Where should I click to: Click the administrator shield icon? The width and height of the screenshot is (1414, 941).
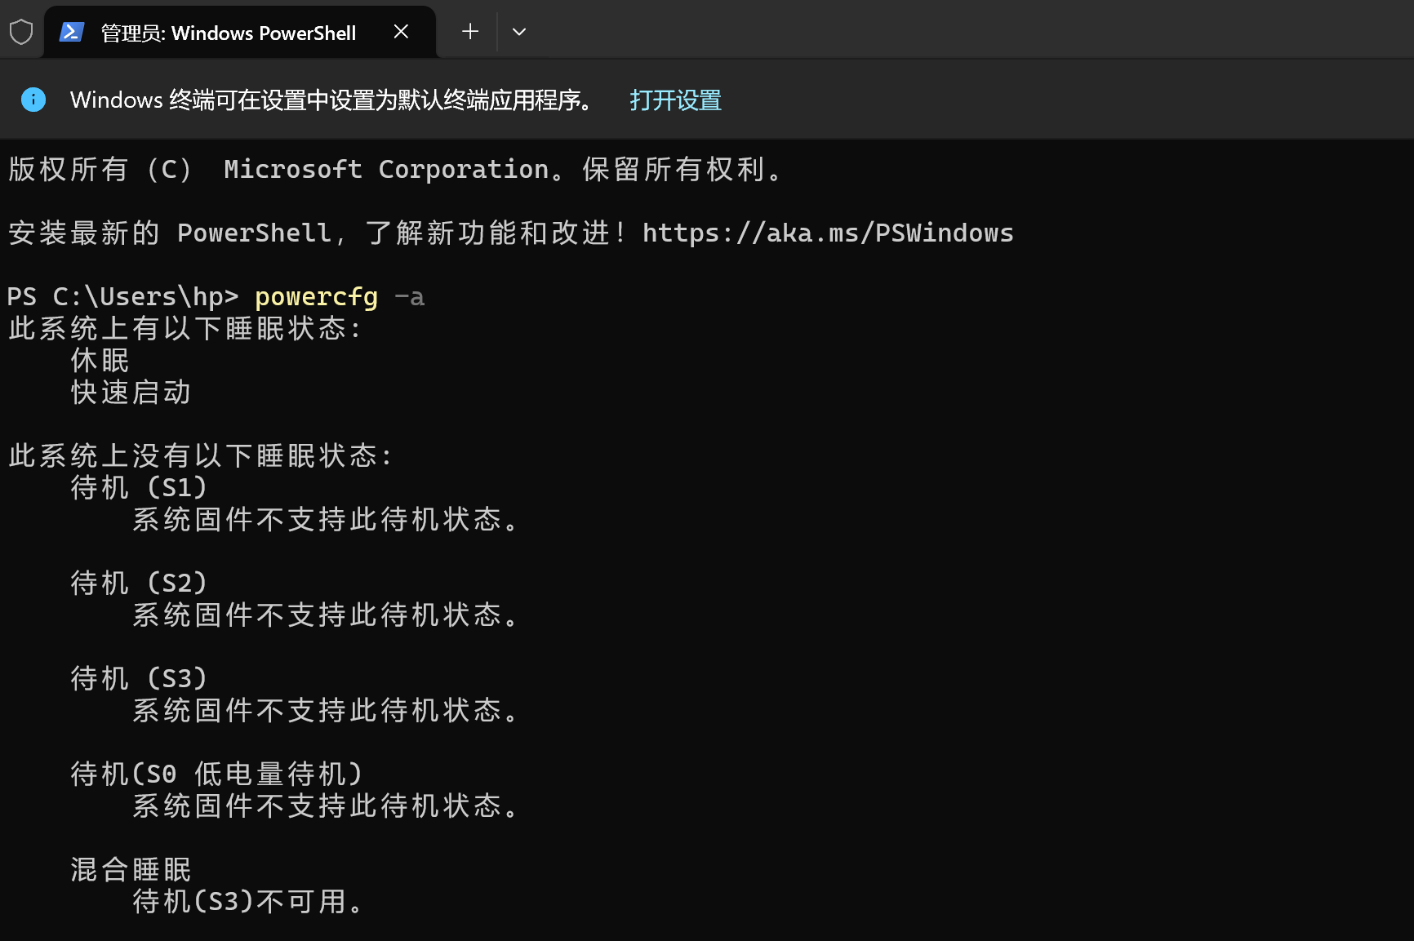coord(21,33)
